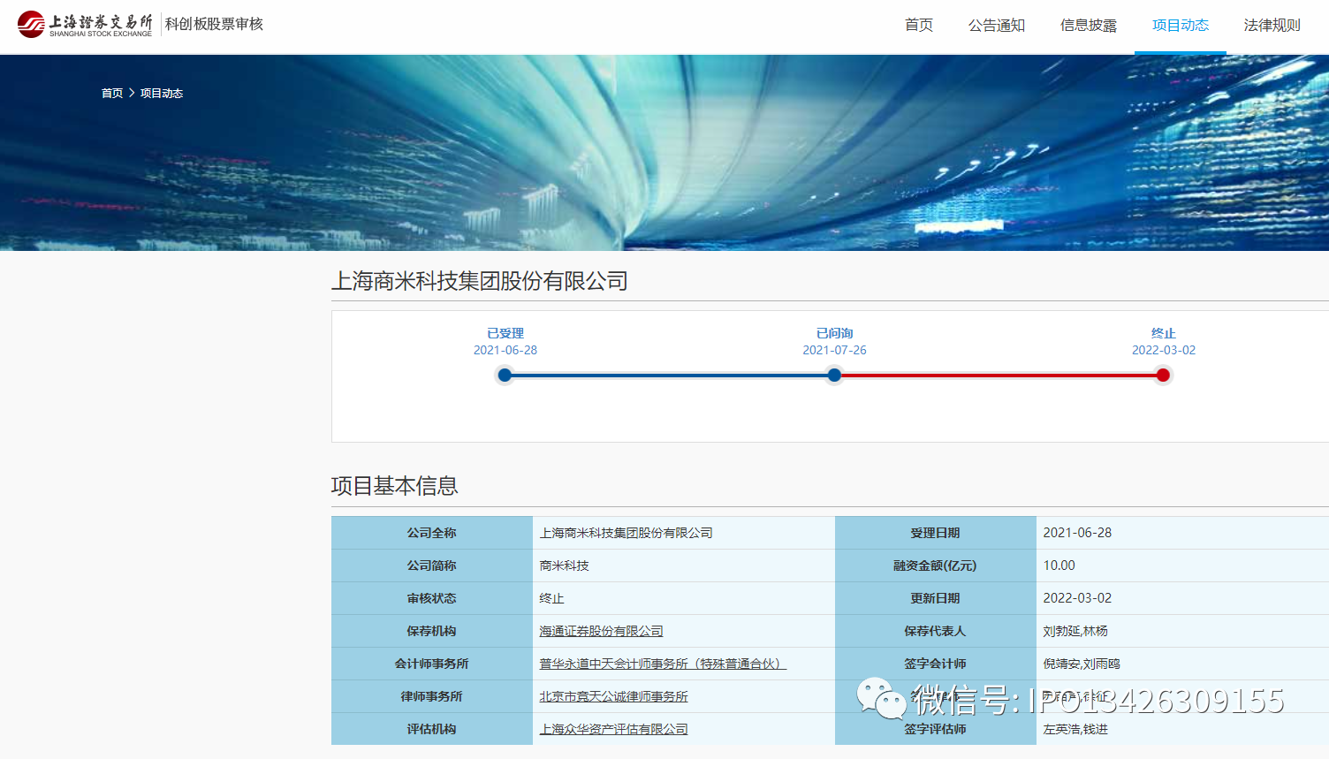1329x759 pixels.
Task: Click the 融资金额 value 10.00
Action: pos(1059,565)
